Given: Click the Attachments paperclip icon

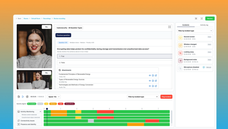Looking at the screenshot, I should click(x=60, y=70).
